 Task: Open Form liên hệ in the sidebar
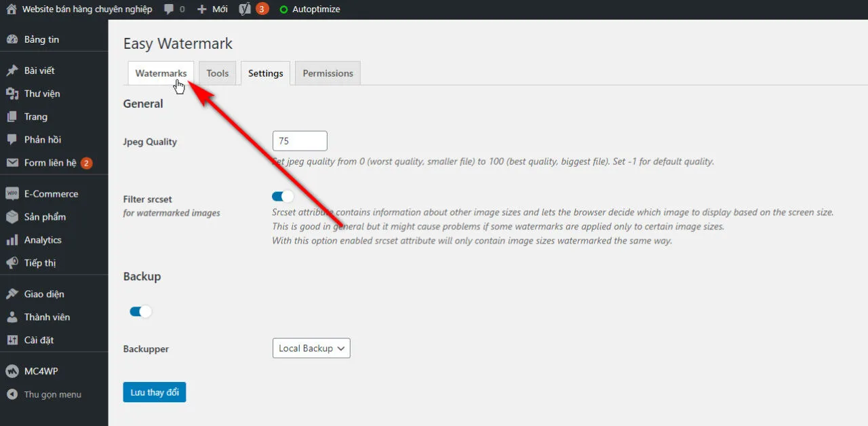(x=50, y=163)
